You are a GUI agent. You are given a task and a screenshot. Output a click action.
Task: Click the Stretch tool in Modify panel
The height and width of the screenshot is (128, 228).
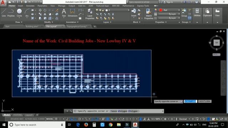pyautogui.click(x=40, y=18)
